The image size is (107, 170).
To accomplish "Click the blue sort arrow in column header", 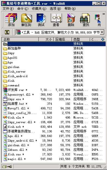I will (103, 39).
